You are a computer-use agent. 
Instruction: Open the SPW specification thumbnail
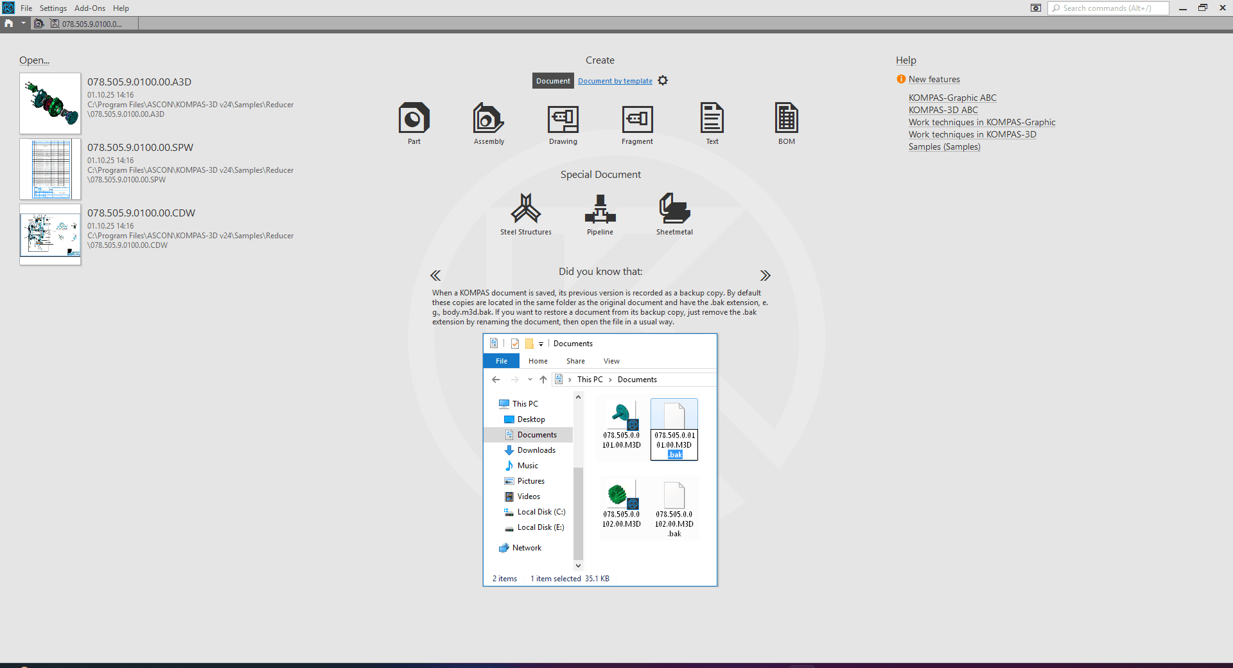pyautogui.click(x=50, y=169)
